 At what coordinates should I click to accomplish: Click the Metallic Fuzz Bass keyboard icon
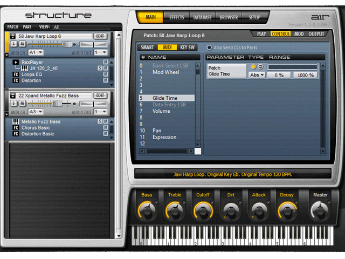[16, 121]
